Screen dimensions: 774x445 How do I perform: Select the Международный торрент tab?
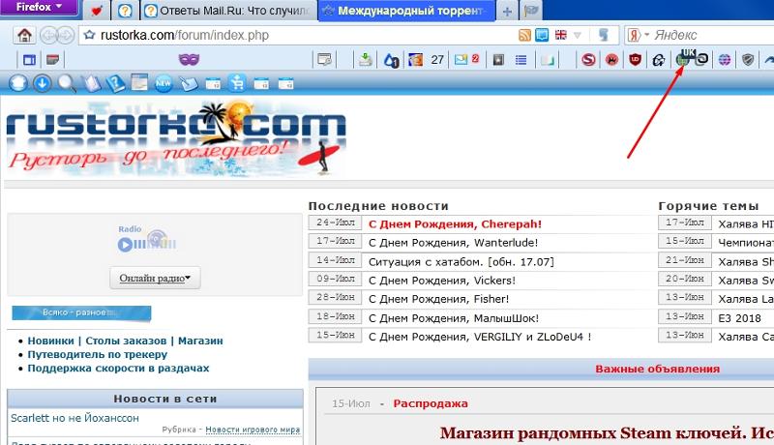pyautogui.click(x=406, y=11)
